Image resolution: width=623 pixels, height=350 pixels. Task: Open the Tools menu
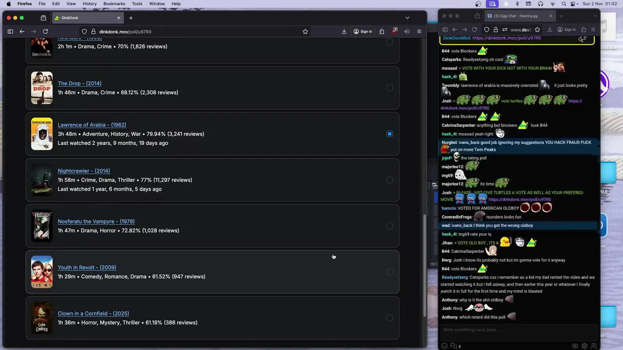coord(137,4)
